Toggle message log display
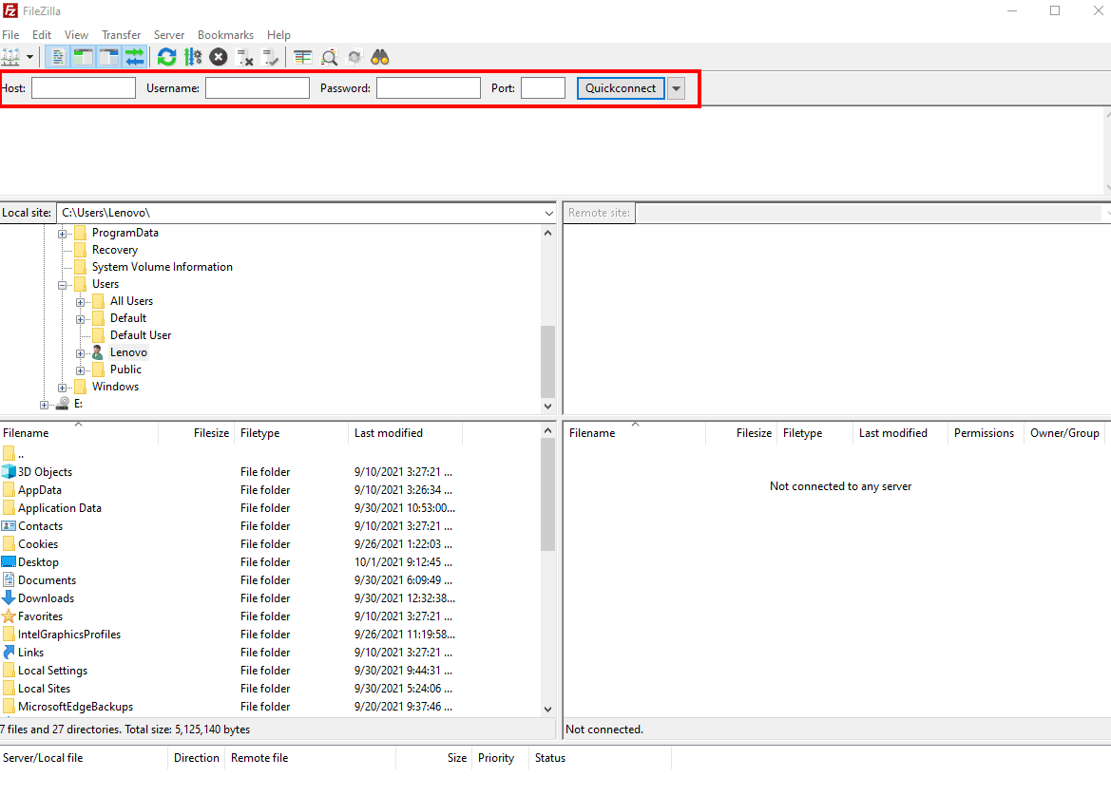The height and width of the screenshot is (796, 1111). coord(58,57)
